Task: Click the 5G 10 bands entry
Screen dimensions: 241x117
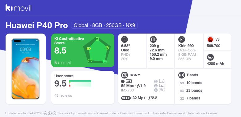Action: click(191, 83)
